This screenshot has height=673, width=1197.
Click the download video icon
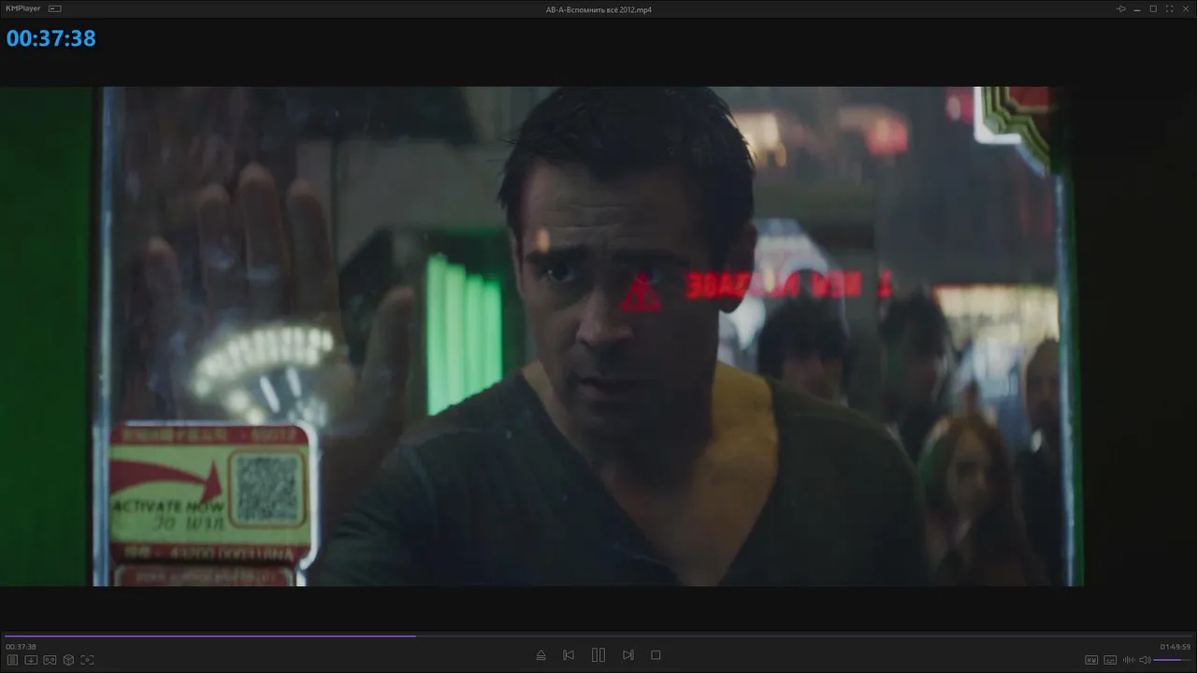(x=31, y=660)
